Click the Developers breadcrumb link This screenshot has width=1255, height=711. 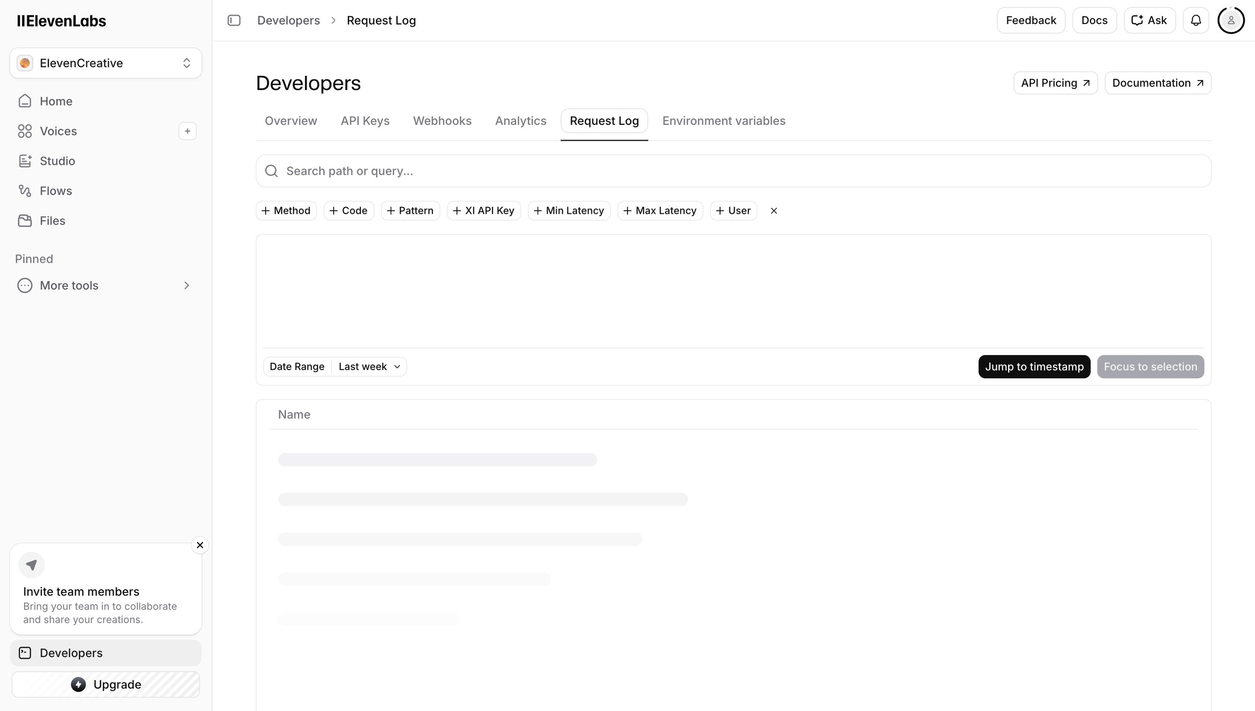(289, 20)
